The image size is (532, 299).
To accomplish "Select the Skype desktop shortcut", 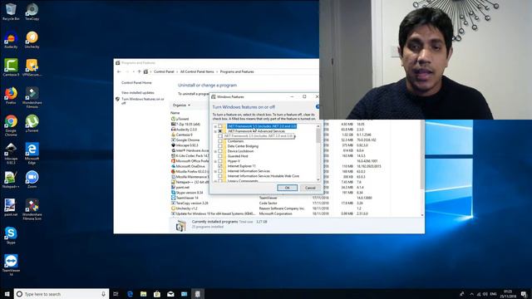I will tap(11, 236).
